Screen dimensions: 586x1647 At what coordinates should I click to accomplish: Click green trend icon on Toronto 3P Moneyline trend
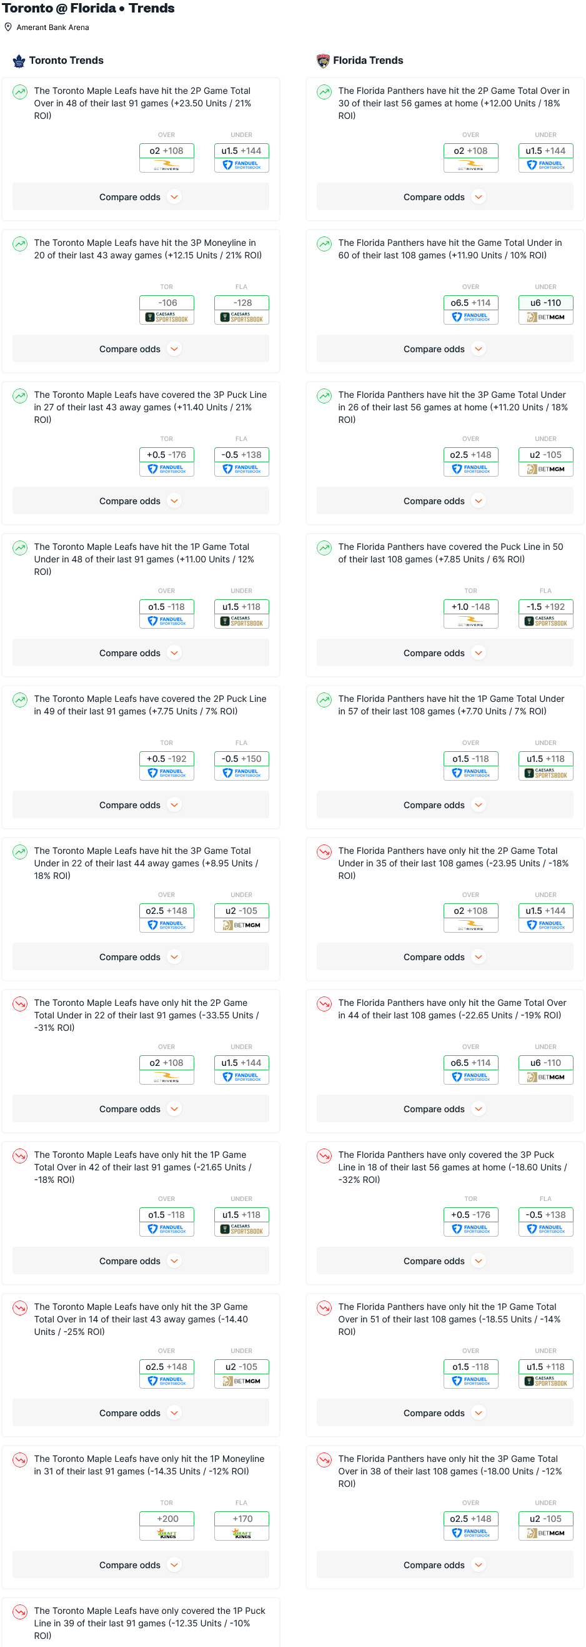click(x=21, y=243)
